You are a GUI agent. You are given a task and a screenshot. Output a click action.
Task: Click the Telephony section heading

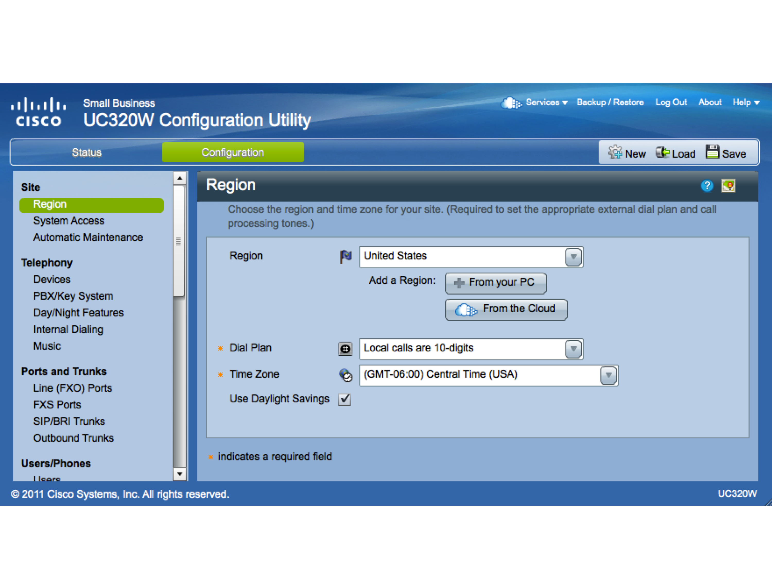click(x=47, y=263)
